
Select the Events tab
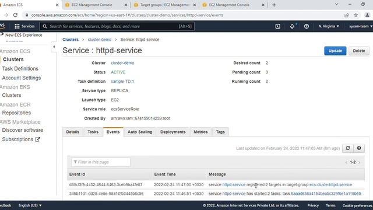pos(113,132)
